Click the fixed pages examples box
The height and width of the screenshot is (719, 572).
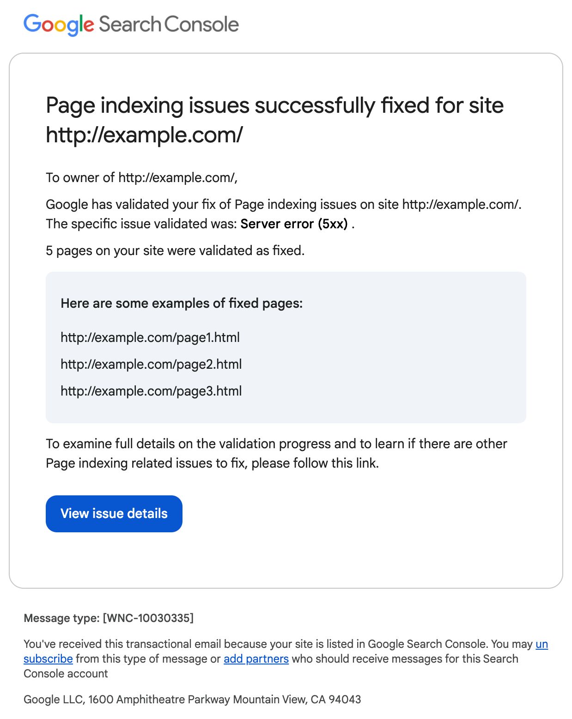point(286,347)
